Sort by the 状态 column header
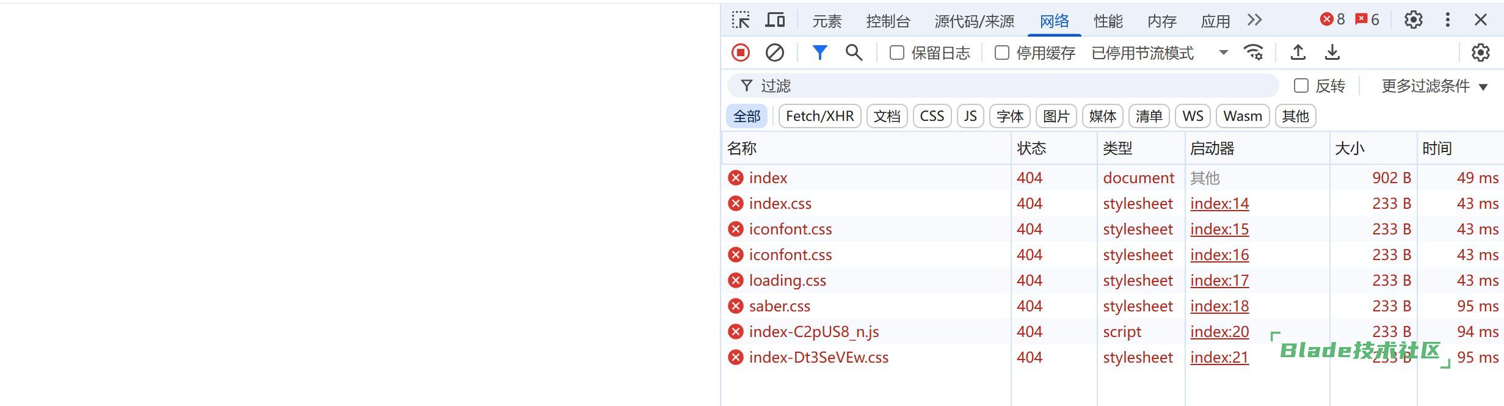1504x406 pixels. (x=1054, y=148)
